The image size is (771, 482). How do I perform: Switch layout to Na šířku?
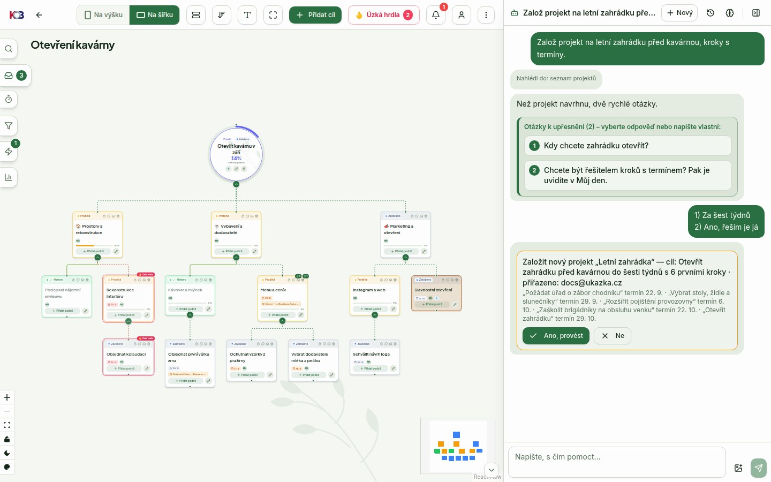[155, 15]
